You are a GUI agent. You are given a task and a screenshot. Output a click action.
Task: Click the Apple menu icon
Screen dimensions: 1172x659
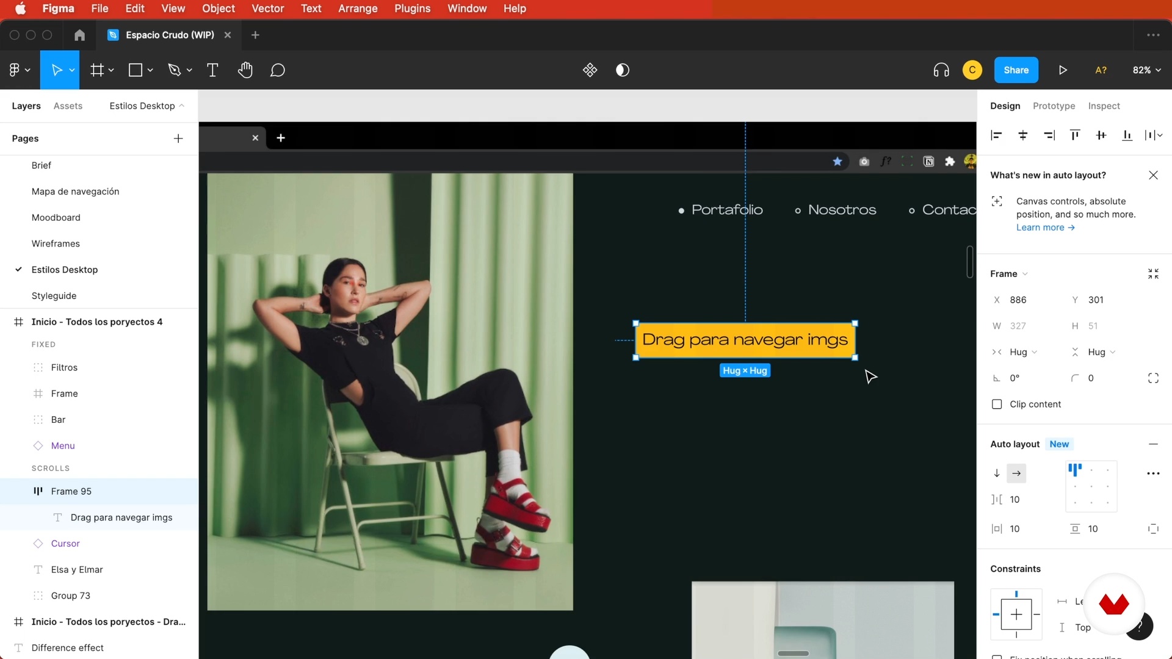20,9
